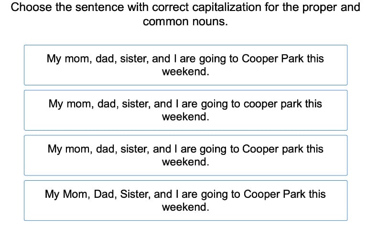This screenshot has width=367, height=225.
Task: Pick the option capitalizing only "Cooper" in the park name
Action: pos(185,155)
